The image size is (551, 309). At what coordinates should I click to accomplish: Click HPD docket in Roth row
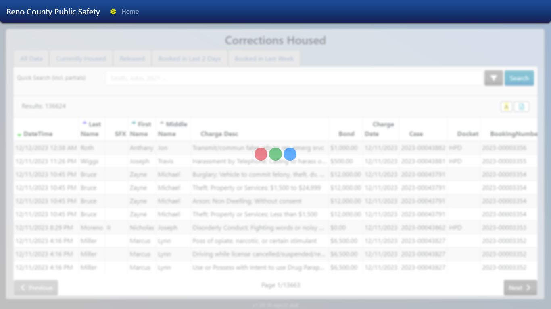[x=455, y=148]
